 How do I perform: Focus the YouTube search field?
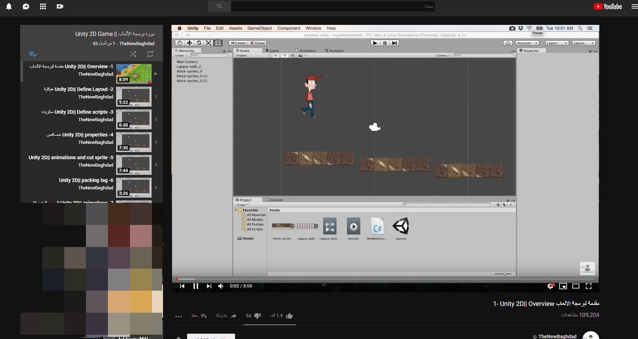[333, 6]
